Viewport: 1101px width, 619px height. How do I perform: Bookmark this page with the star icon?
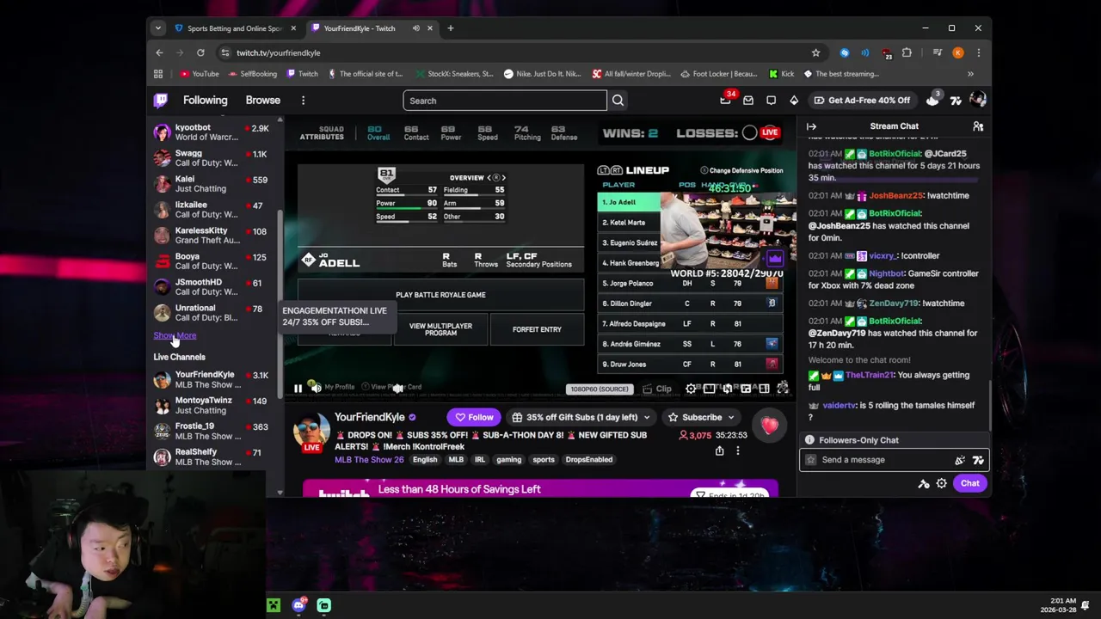tap(815, 52)
